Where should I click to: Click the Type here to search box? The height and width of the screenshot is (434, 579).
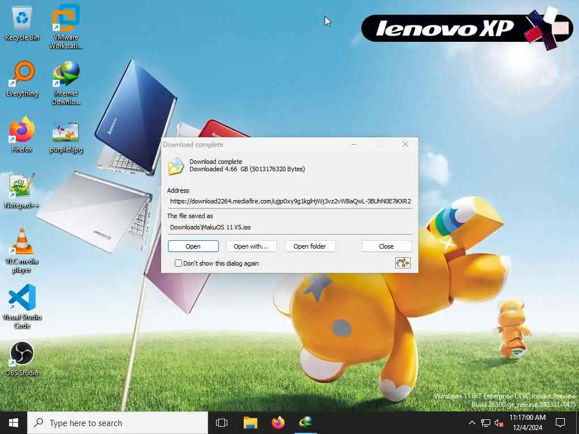pyautogui.click(x=118, y=423)
